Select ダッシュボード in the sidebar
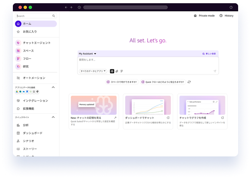The width and height of the screenshot is (251, 179). pos(32,133)
